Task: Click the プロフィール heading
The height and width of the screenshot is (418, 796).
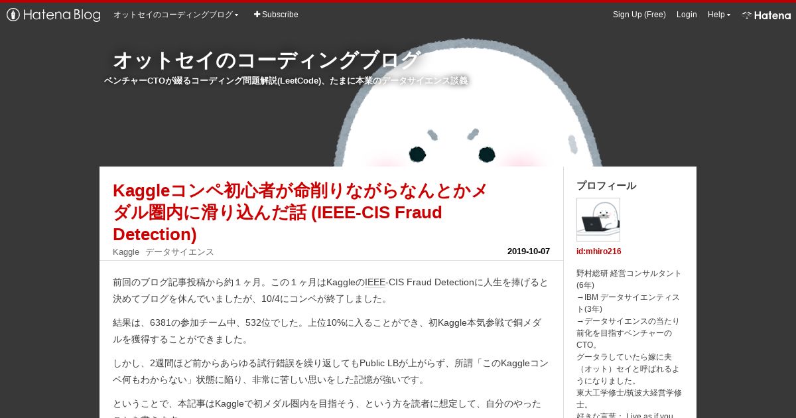Action: point(606,186)
